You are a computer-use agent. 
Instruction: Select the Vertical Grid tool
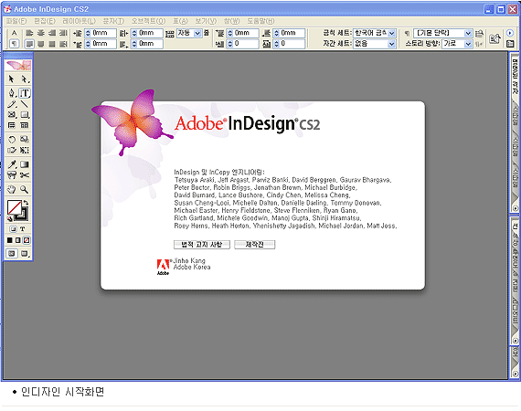coord(25,125)
